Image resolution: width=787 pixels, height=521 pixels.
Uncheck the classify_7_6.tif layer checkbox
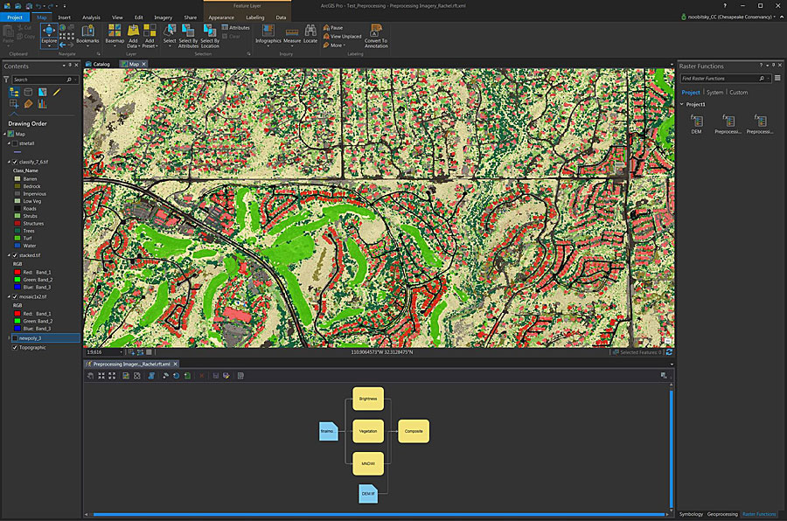coord(16,162)
